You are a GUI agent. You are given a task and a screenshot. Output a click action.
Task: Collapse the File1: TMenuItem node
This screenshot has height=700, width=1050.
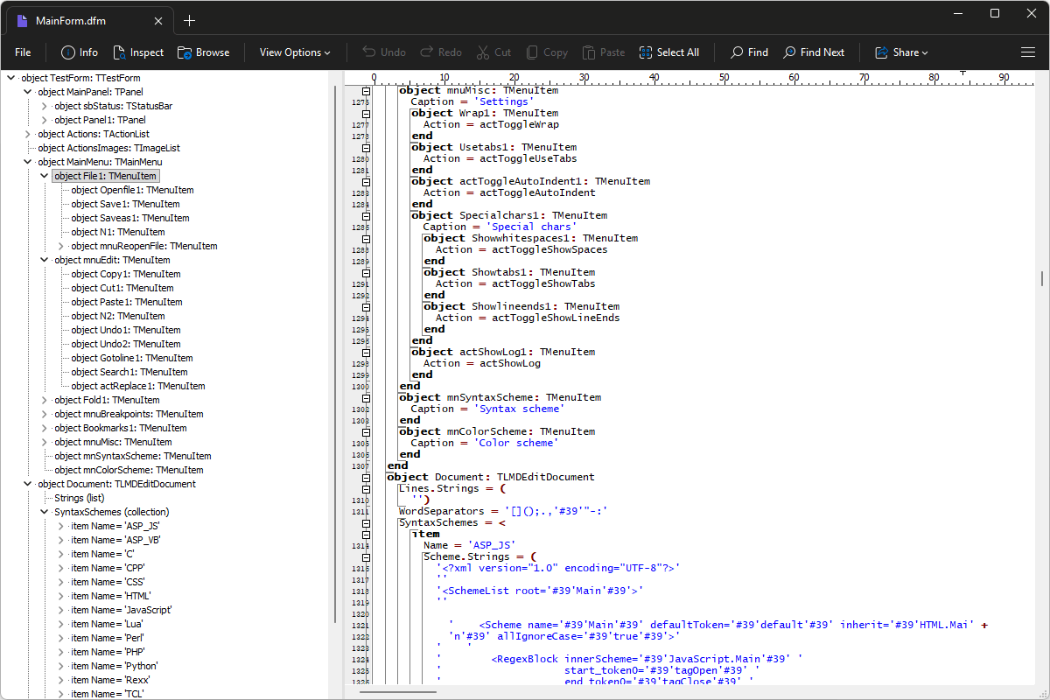pos(45,176)
